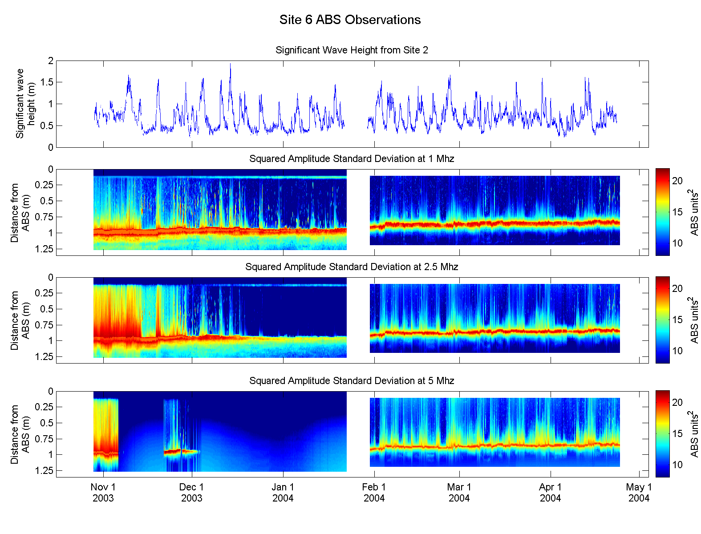
Task: Click the 'Site 6 ABS Observations' main title
Action: coord(350,20)
